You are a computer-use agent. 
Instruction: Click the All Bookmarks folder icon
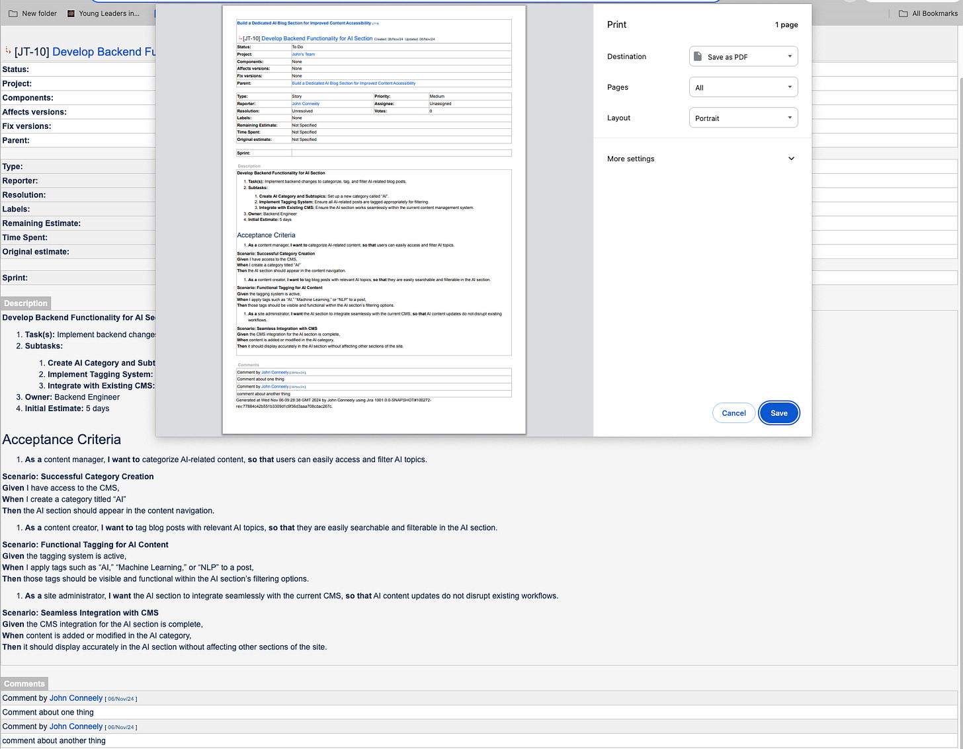click(903, 13)
